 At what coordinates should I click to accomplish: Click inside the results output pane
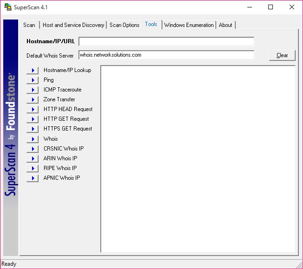(x=198, y=159)
